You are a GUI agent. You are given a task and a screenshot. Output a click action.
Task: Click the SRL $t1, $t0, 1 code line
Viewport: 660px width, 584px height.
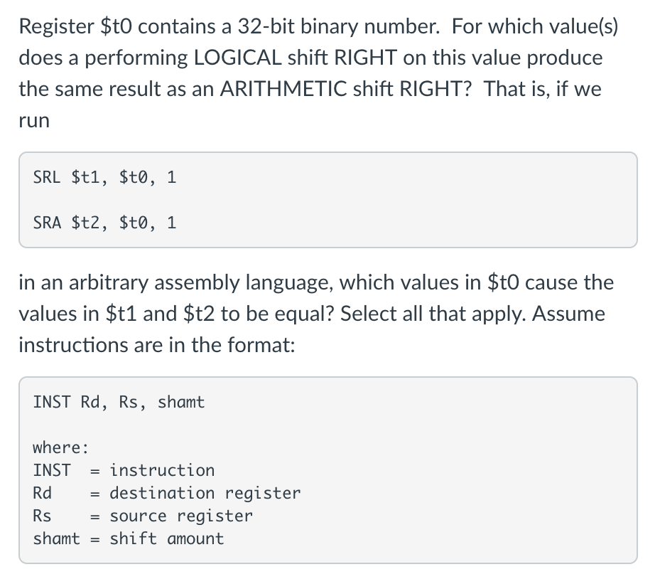click(x=104, y=177)
